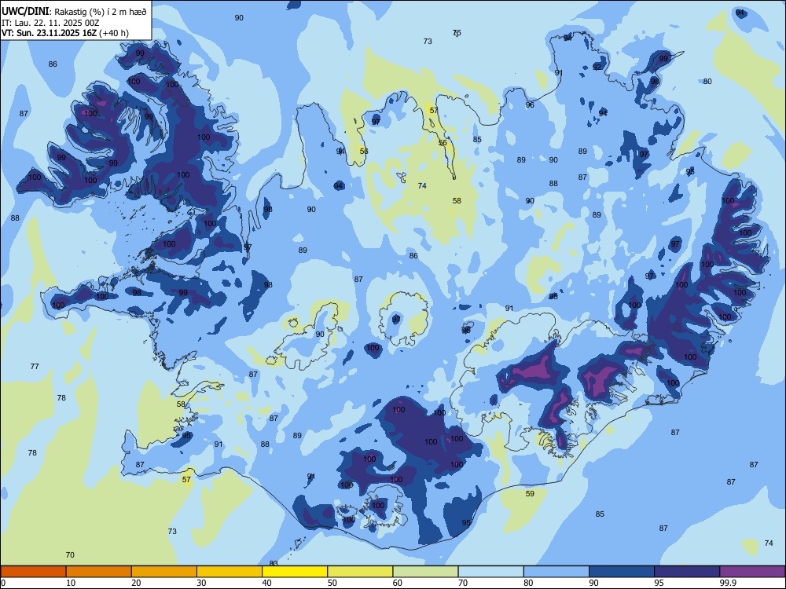
Task: Click the pale yellow 50–60 legend swatch
Action: pos(360,572)
